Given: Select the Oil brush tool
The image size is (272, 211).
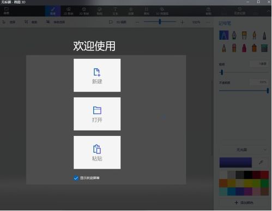Looking at the screenshot, I should (244, 35).
